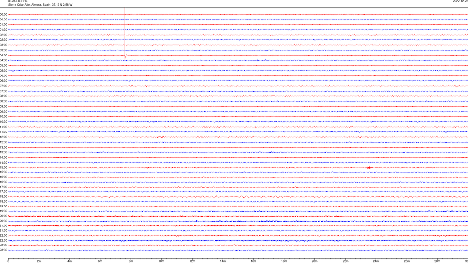Screen dimensions: 468x263
Task: Click the 4m tick label on time axis
Action: click(70, 261)
